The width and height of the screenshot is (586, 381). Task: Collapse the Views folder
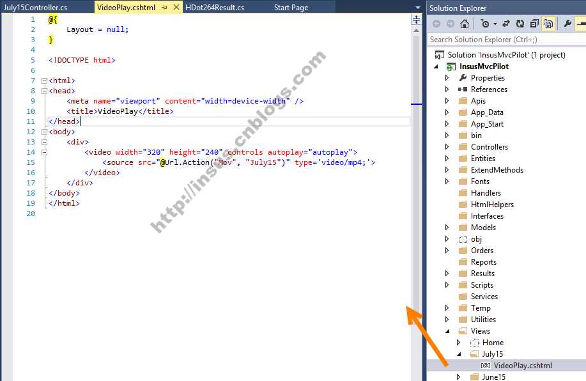click(x=447, y=331)
